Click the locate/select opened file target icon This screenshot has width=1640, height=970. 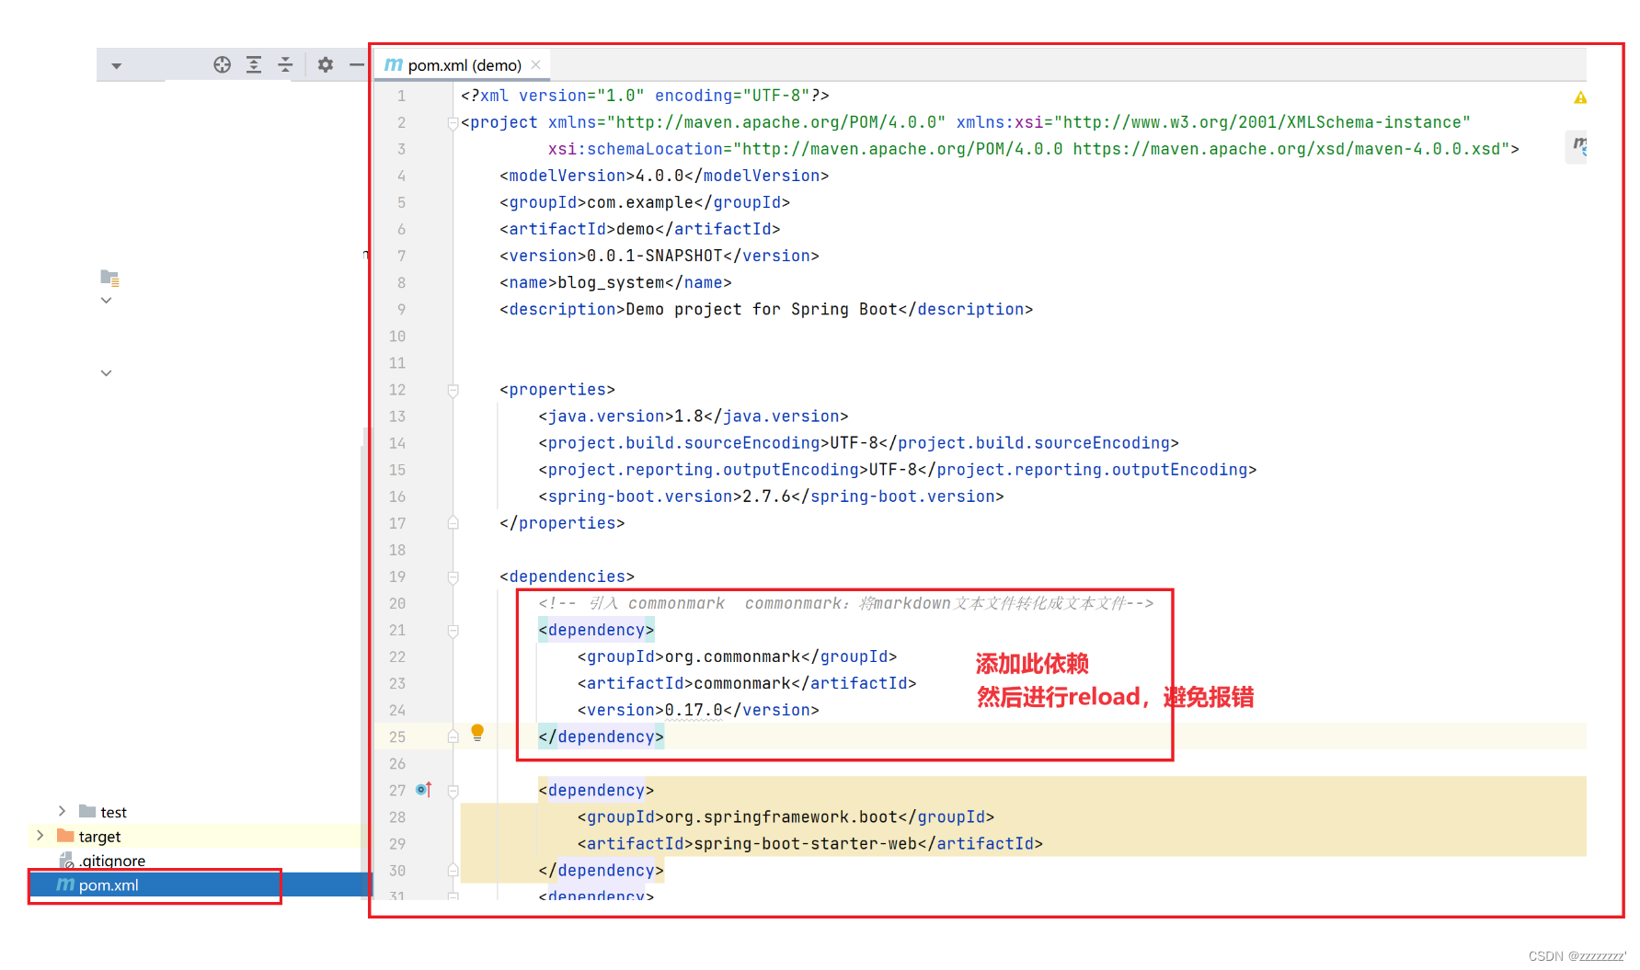pyautogui.click(x=222, y=64)
